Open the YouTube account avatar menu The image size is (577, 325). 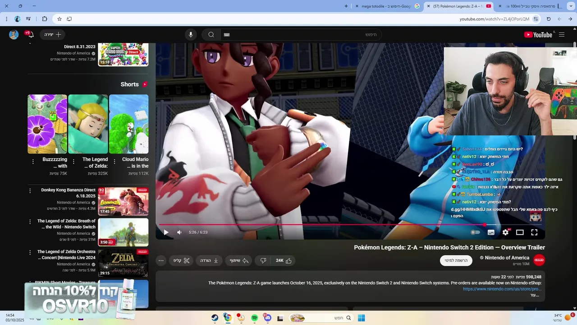click(14, 35)
